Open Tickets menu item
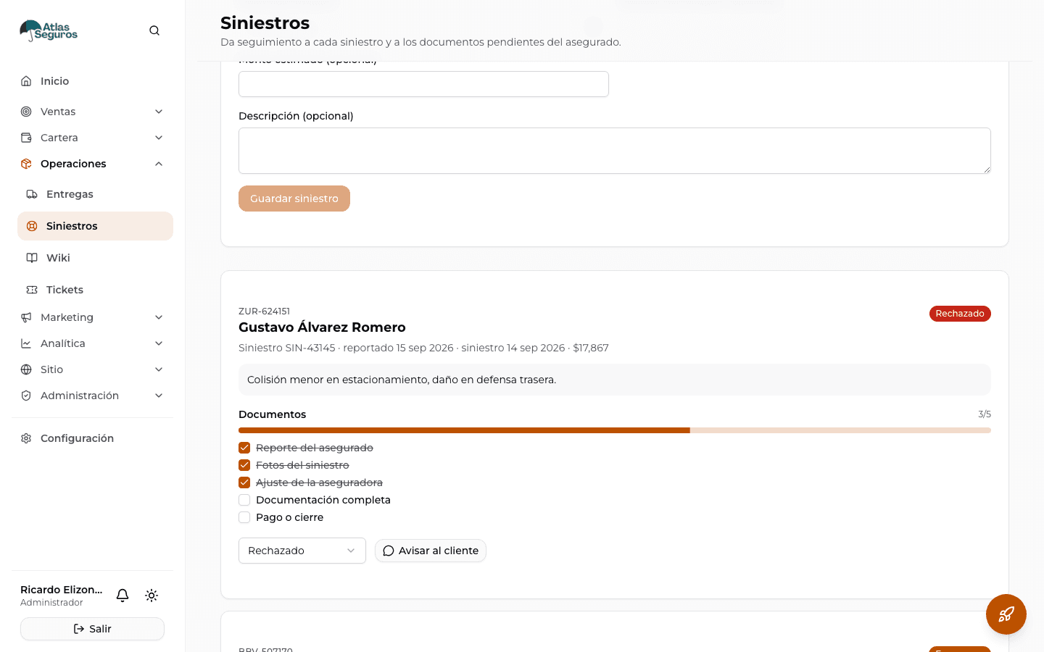 coord(95,290)
